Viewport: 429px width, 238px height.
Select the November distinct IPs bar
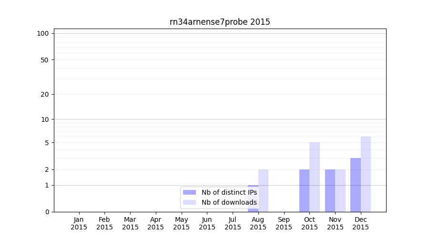(330, 190)
